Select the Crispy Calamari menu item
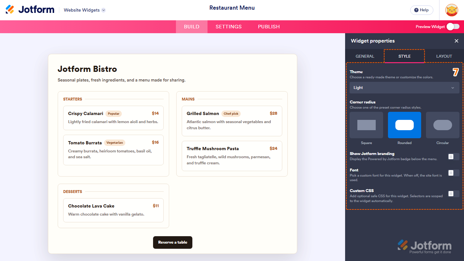The width and height of the screenshot is (464, 261). (113, 118)
